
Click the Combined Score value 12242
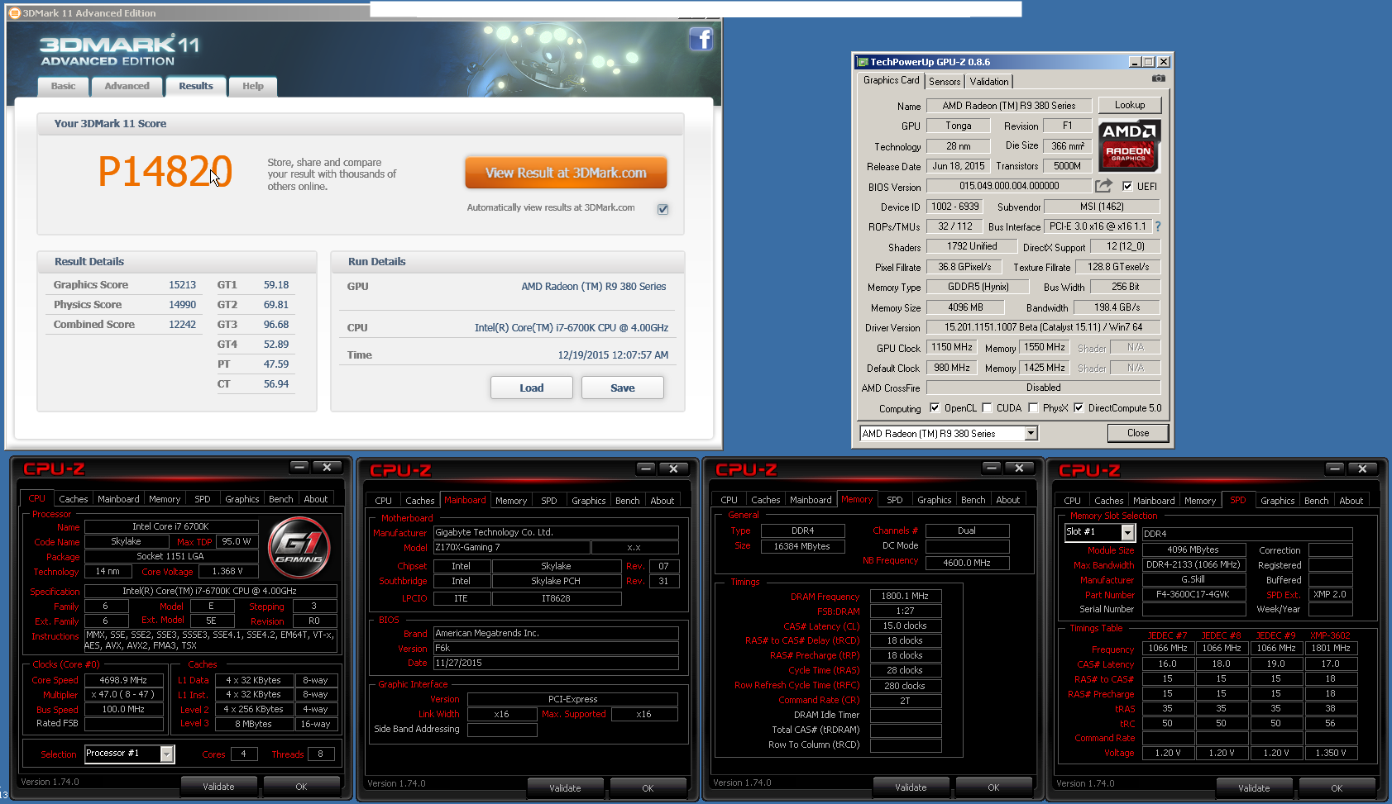tap(182, 325)
